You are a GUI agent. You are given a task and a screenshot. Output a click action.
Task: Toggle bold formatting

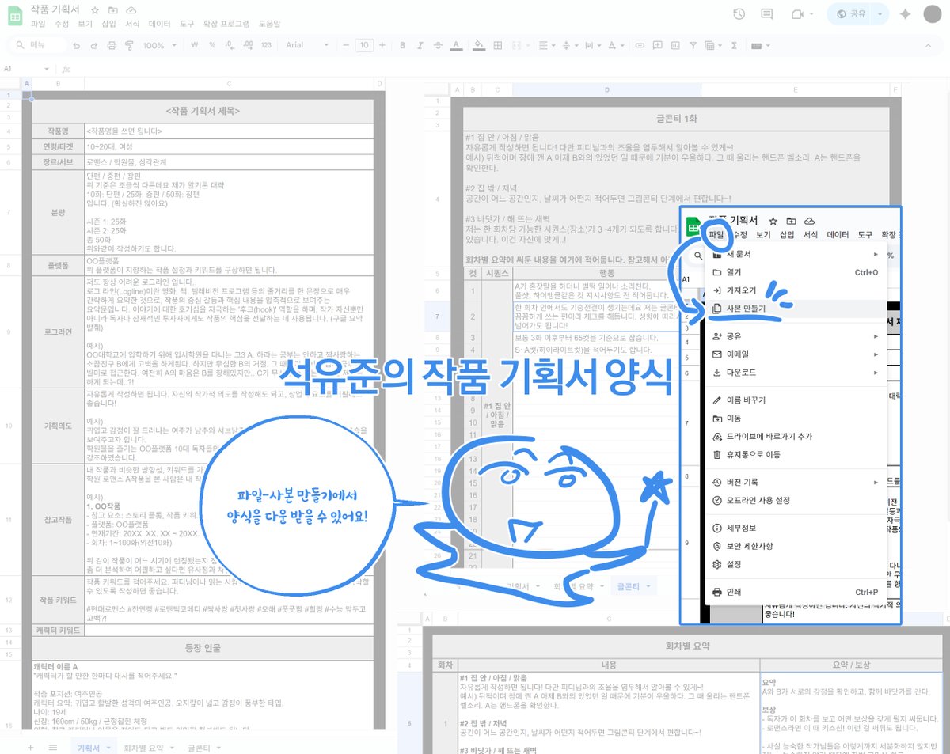pos(402,45)
